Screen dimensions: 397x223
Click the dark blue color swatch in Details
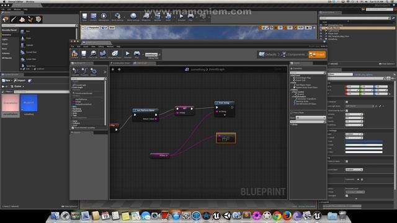point(364,141)
